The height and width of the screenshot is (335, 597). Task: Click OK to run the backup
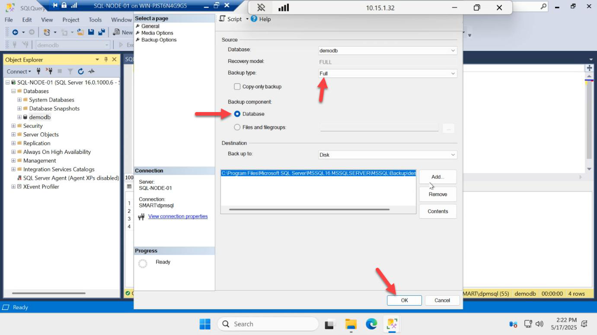pos(404,301)
